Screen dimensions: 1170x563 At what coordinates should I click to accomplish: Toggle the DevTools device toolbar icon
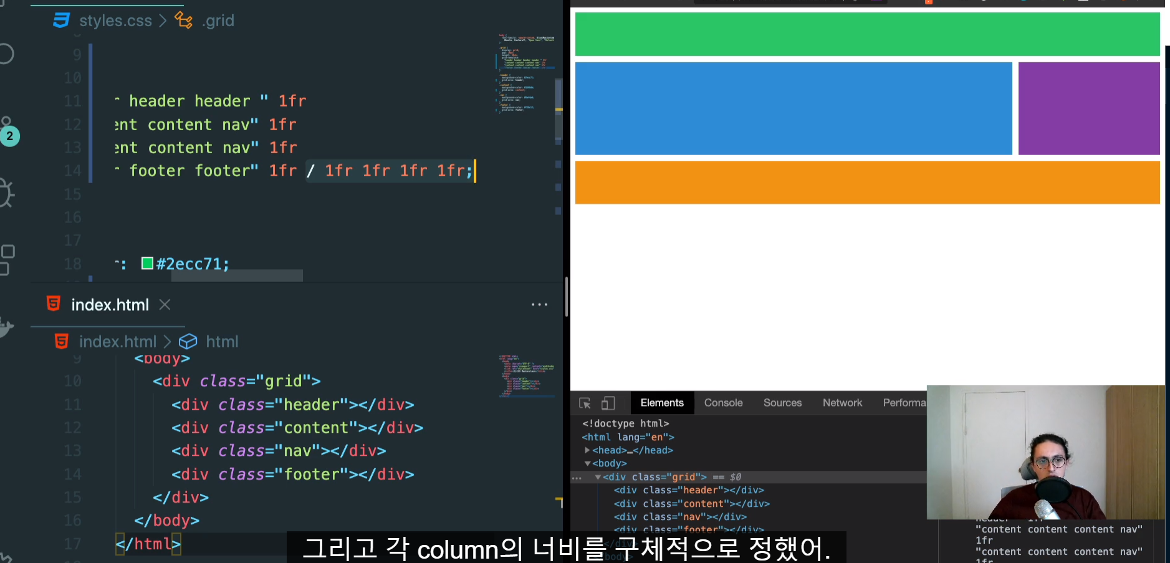click(x=608, y=403)
